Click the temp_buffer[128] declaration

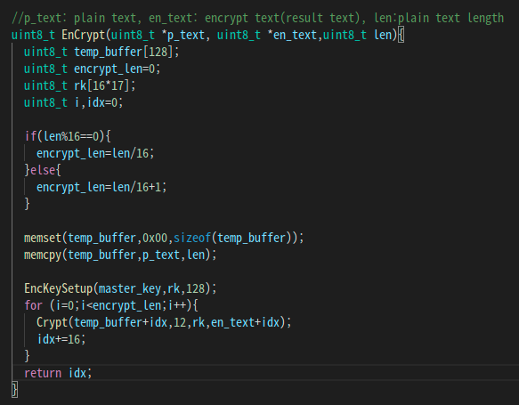[x=101, y=52]
